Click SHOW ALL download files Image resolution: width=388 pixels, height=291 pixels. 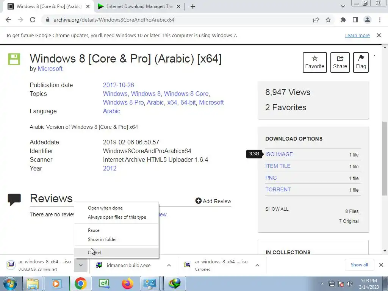coord(277,209)
